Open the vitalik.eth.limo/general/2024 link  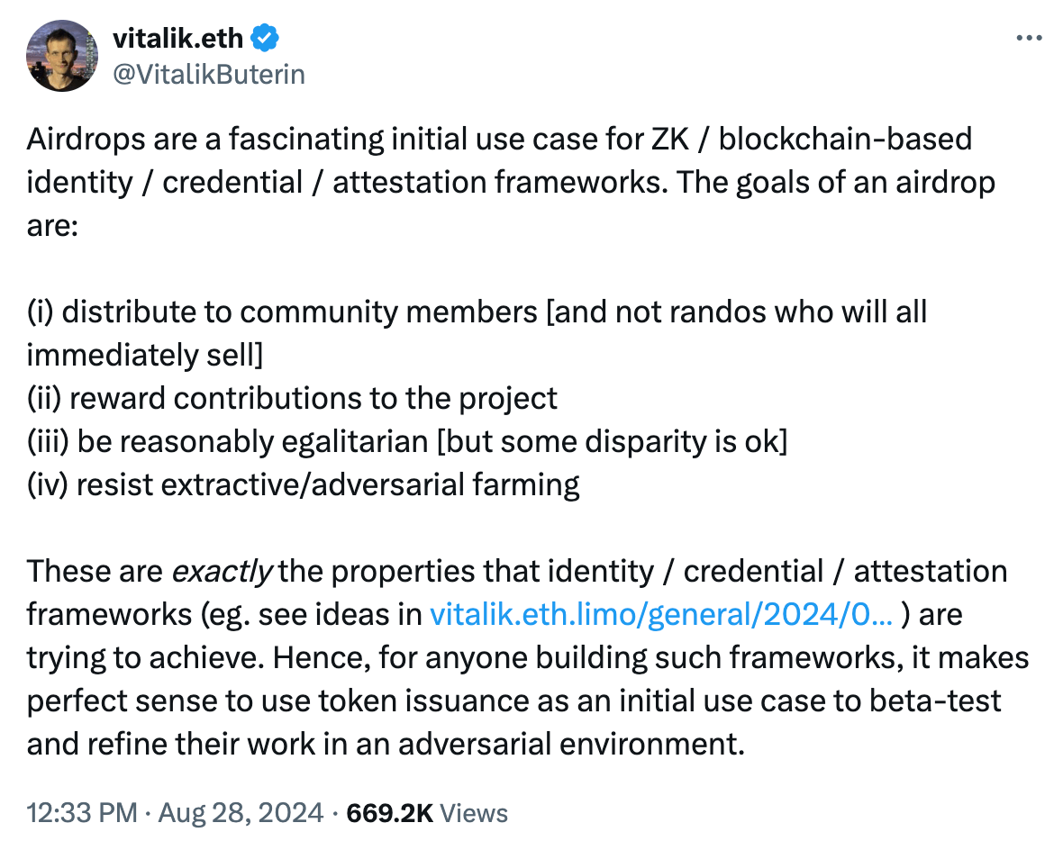pos(661,614)
